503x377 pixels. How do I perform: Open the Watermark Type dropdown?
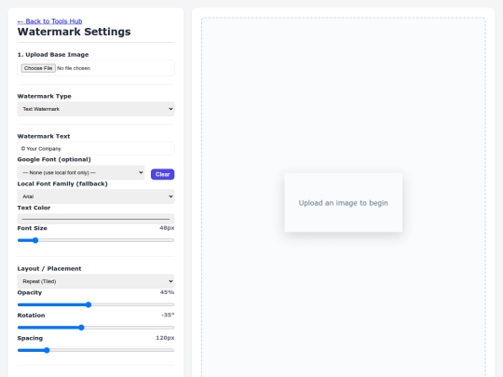coord(96,109)
